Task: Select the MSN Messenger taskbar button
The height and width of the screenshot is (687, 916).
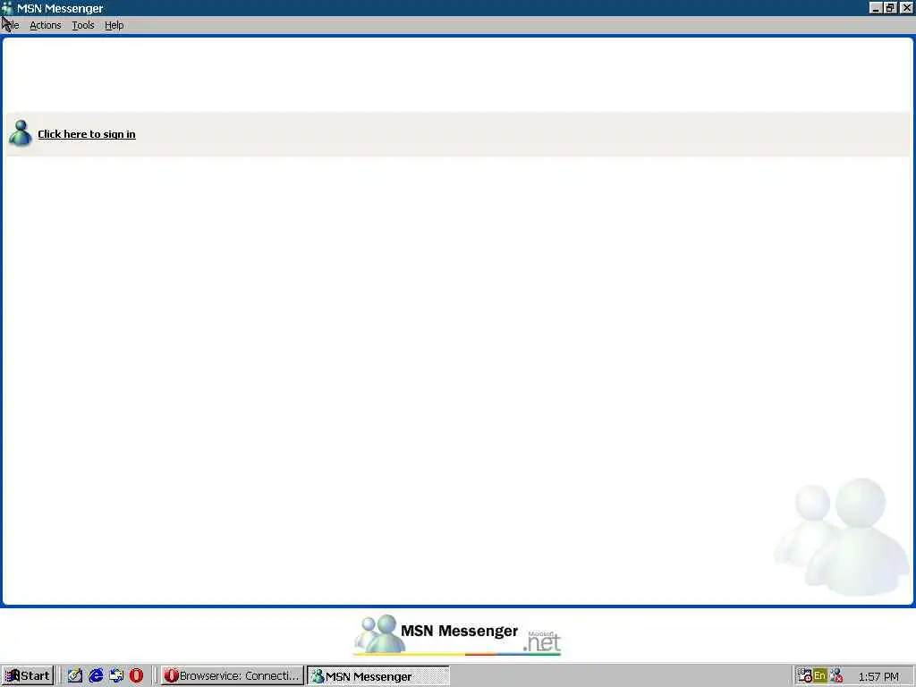Action: 378,676
